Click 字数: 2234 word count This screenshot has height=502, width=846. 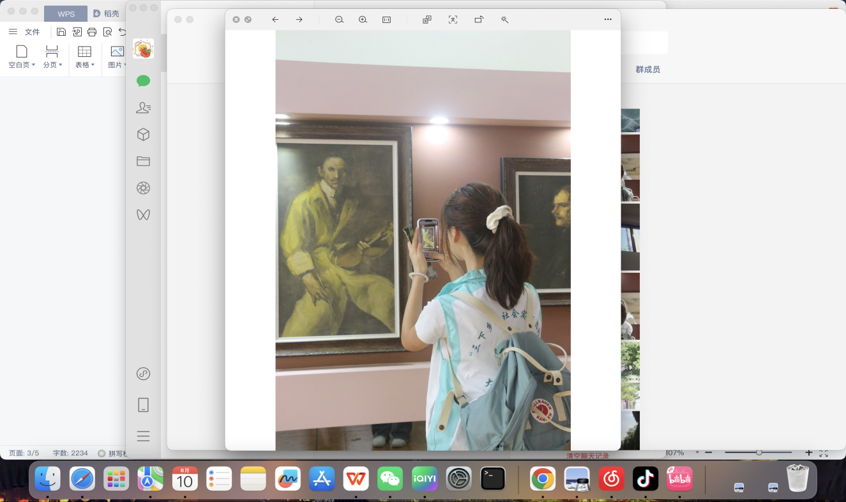coord(70,453)
